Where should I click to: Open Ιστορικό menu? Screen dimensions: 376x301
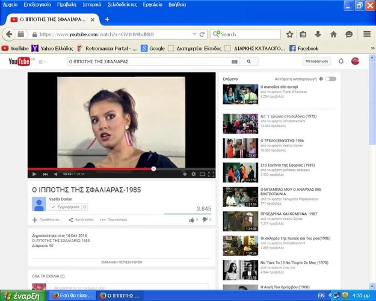(x=92, y=5)
